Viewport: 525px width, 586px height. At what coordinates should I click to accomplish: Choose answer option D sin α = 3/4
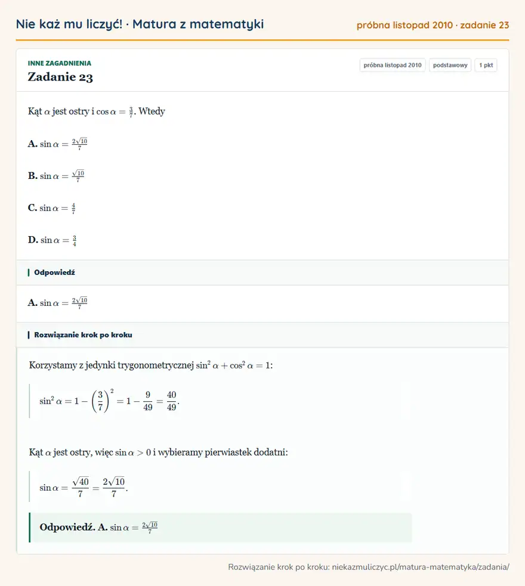[x=52, y=240]
